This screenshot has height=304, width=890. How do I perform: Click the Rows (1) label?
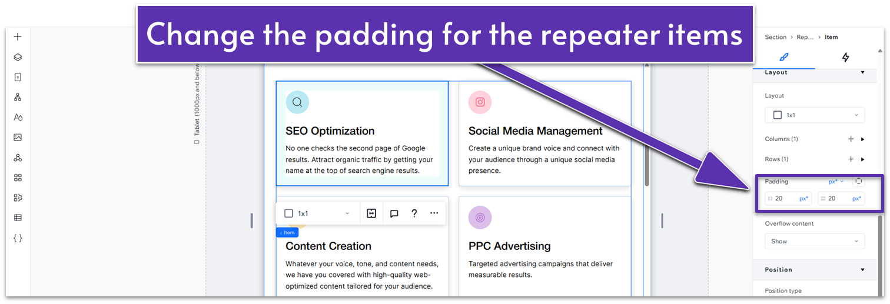pyautogui.click(x=776, y=159)
